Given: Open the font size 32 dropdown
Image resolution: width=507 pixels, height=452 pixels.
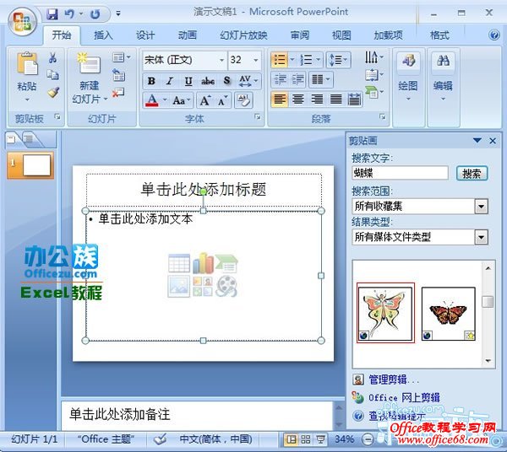Looking at the screenshot, I should (x=256, y=60).
